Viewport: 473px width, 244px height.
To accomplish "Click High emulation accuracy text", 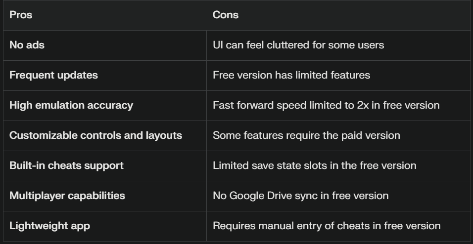I will [71, 105].
